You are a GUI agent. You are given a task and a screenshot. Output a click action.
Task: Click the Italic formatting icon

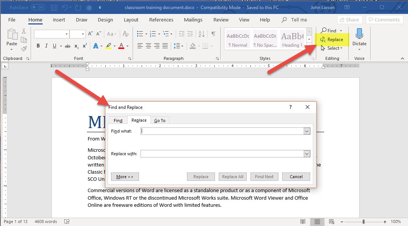tap(46, 46)
